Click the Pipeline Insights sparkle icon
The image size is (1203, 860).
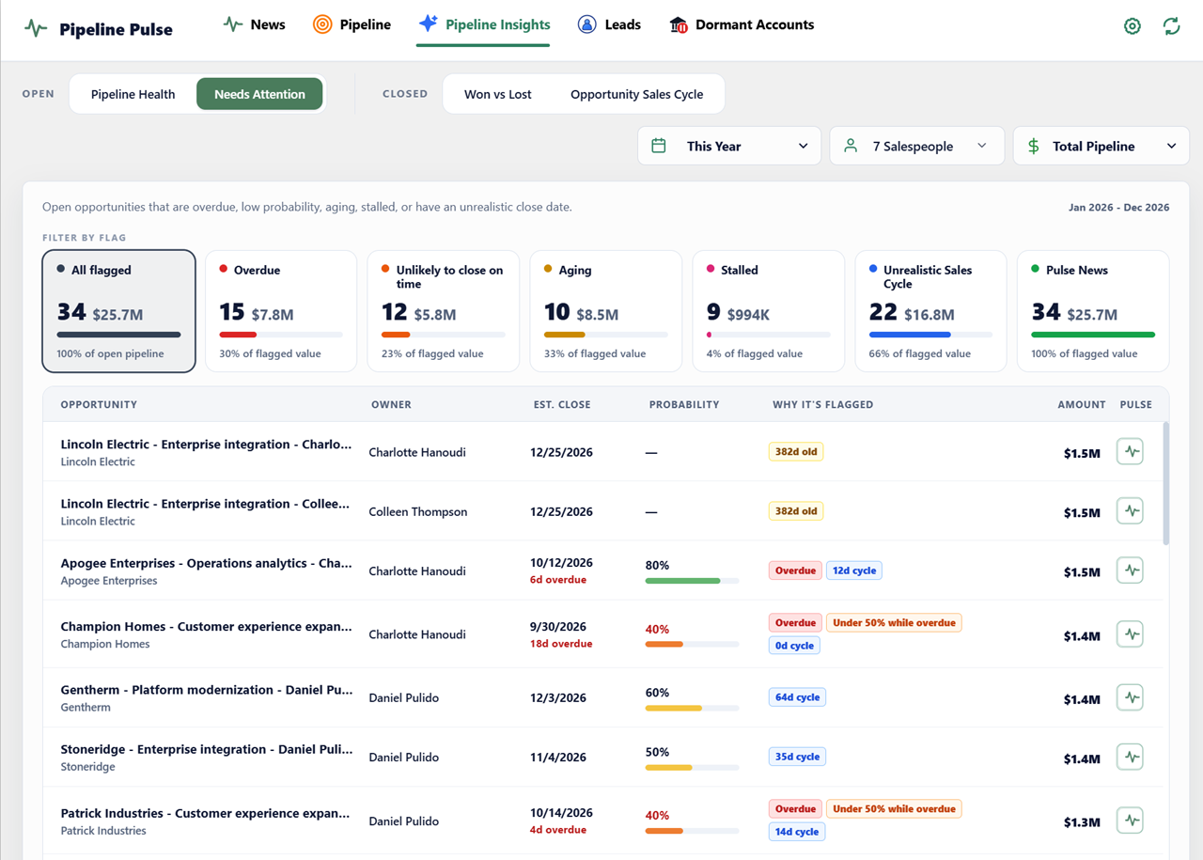coord(428,24)
